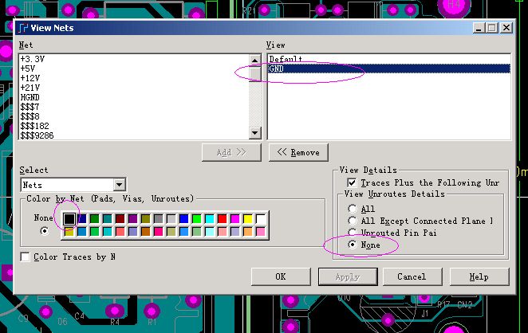This screenshot has height=333, width=528.
Task: Click the OK button
Action: pos(281,276)
